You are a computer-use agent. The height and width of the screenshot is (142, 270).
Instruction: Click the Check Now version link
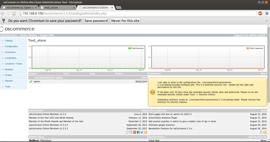tap(154, 140)
